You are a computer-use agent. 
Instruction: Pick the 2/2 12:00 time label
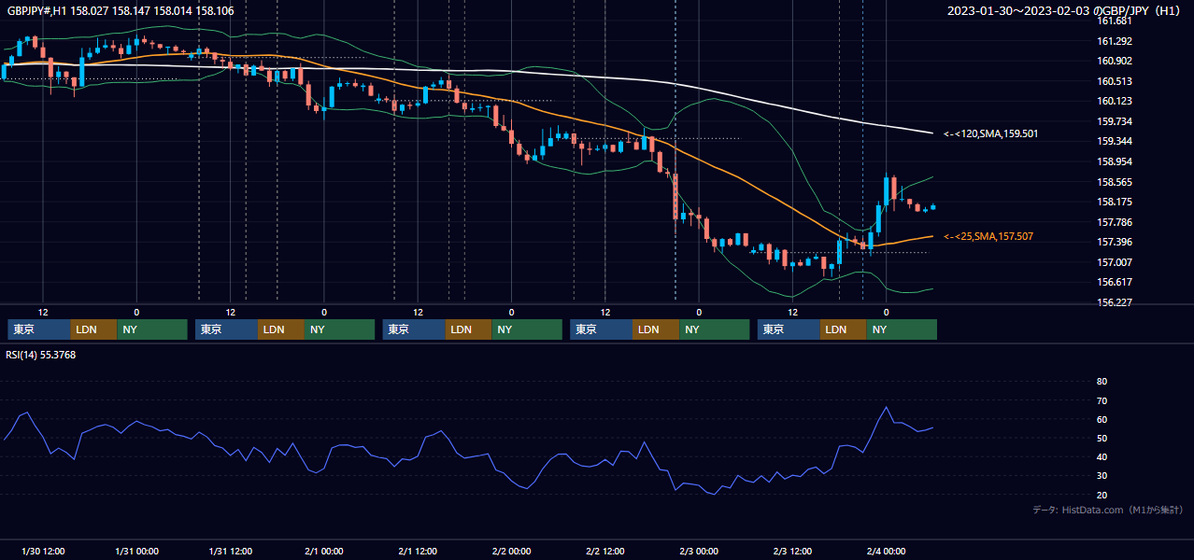(x=605, y=551)
